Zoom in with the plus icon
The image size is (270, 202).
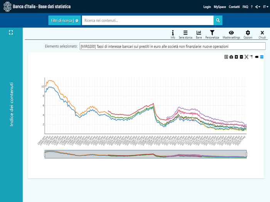coord(236,57)
